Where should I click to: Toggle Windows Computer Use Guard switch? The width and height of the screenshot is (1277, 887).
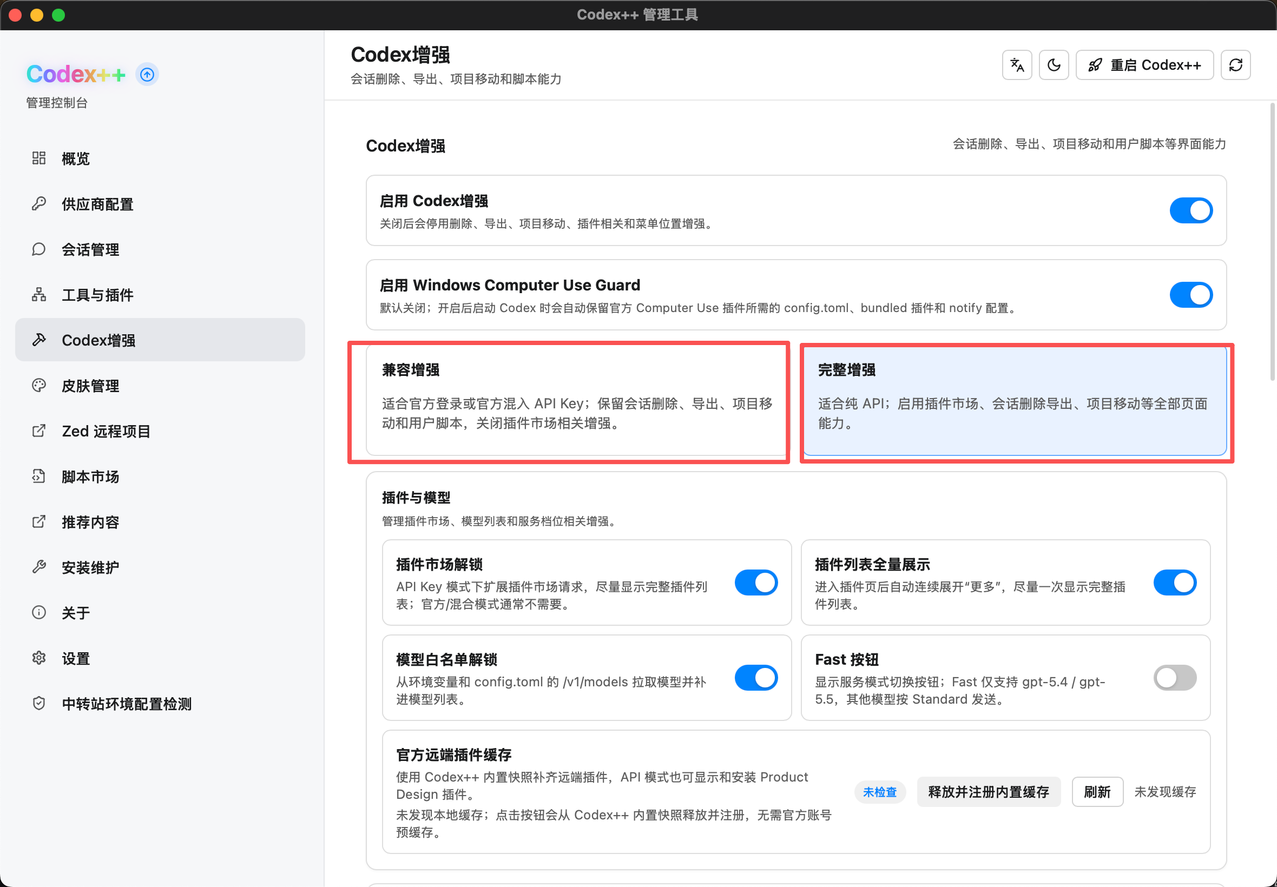click(x=1191, y=295)
